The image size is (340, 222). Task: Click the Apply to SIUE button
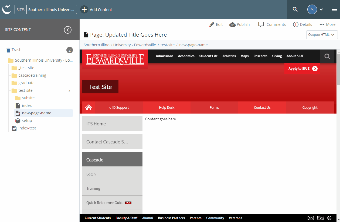pyautogui.click(x=302, y=69)
